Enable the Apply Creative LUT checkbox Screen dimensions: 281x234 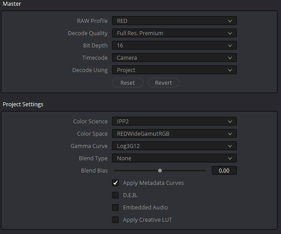[x=115, y=220]
